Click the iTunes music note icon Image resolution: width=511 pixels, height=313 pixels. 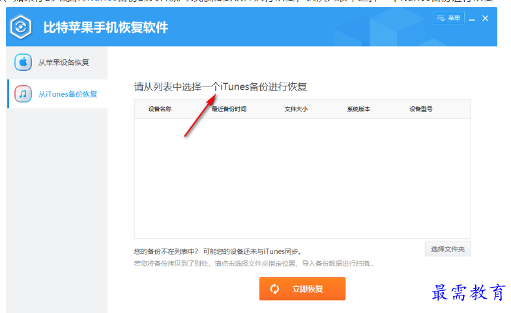tap(23, 94)
